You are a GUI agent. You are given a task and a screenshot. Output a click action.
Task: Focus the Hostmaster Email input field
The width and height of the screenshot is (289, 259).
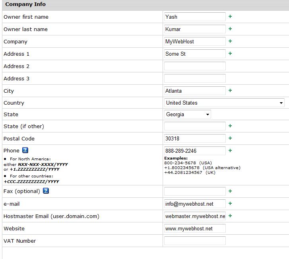coord(195,216)
